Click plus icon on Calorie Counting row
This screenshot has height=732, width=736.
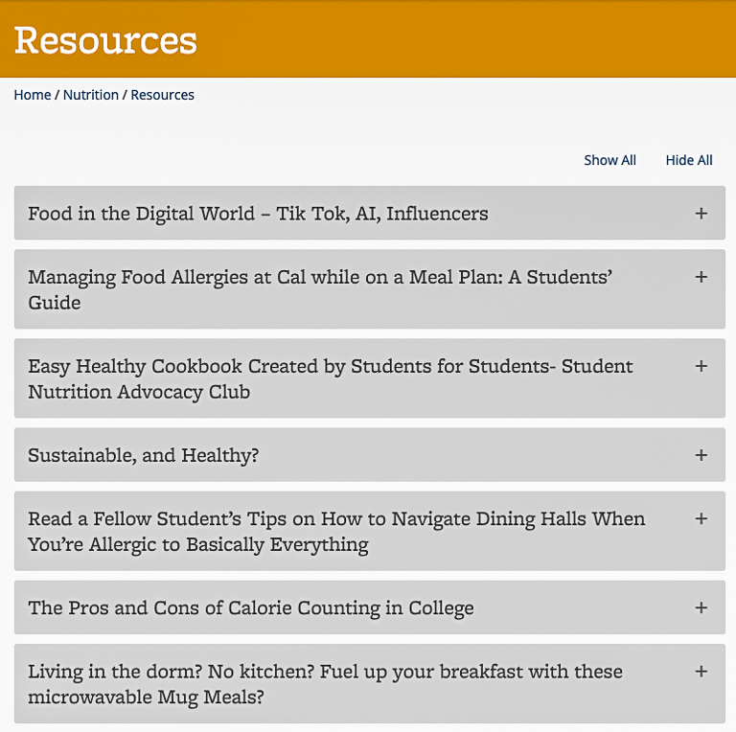(x=701, y=607)
